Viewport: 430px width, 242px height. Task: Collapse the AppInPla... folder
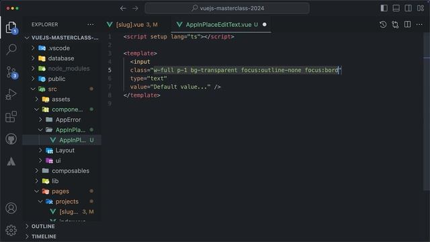point(62,130)
